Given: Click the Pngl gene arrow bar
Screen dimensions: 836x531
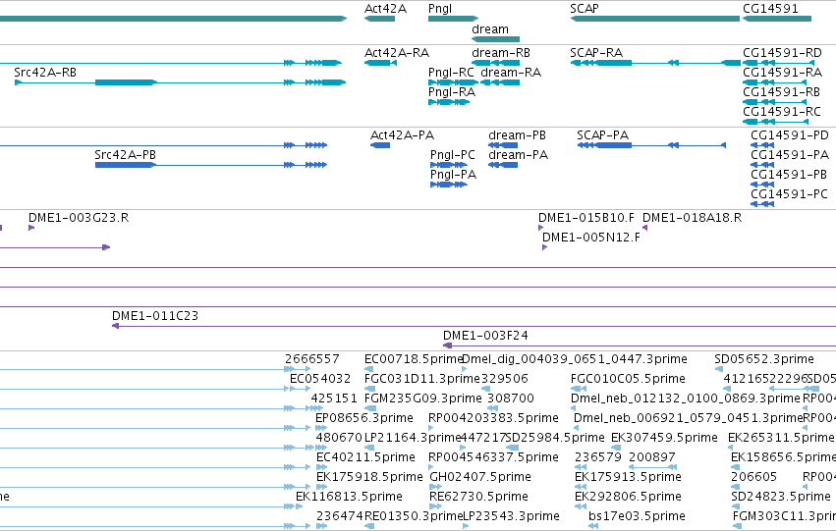Looking at the screenshot, I should click(453, 19).
